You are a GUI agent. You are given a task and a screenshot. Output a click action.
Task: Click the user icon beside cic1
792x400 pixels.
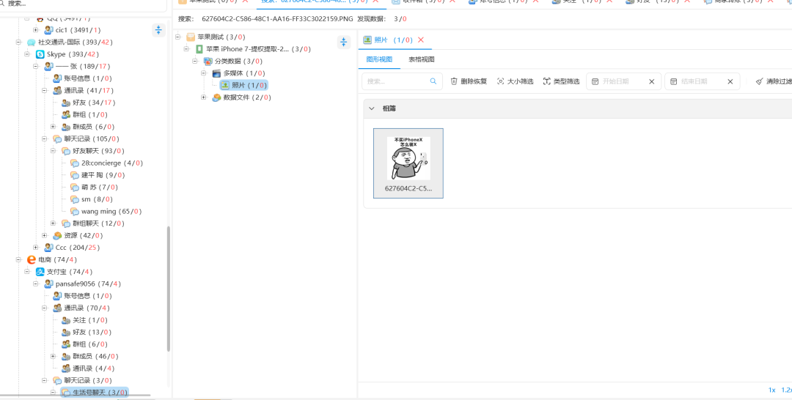[x=48, y=30]
